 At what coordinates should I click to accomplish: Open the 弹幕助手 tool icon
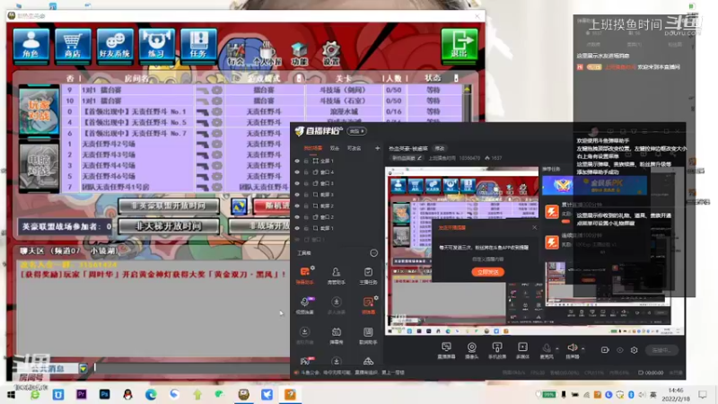click(304, 276)
